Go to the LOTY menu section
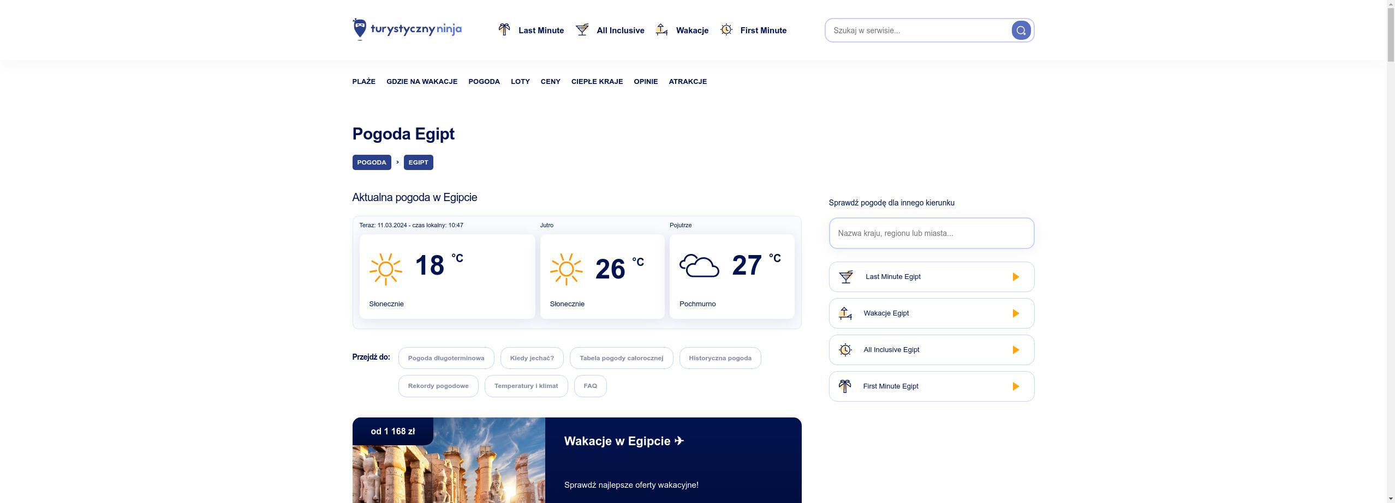1395x503 pixels. [520, 82]
